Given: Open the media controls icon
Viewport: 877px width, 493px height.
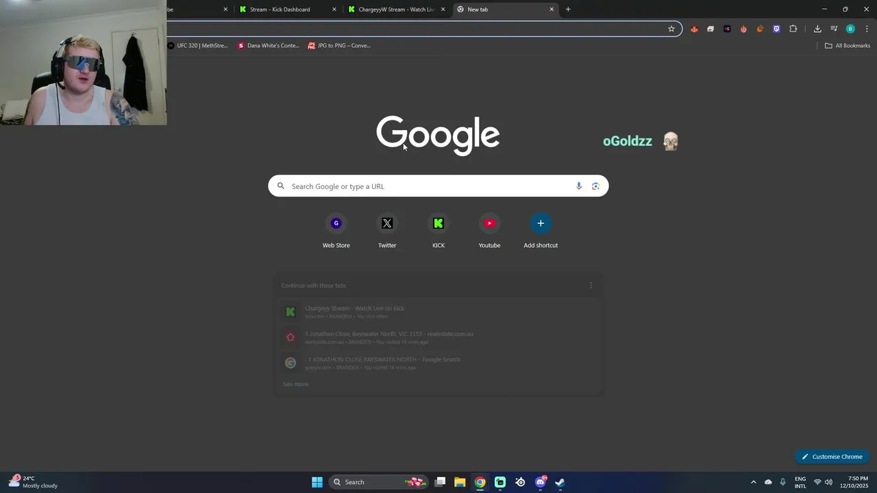Looking at the screenshot, I should pyautogui.click(x=834, y=29).
